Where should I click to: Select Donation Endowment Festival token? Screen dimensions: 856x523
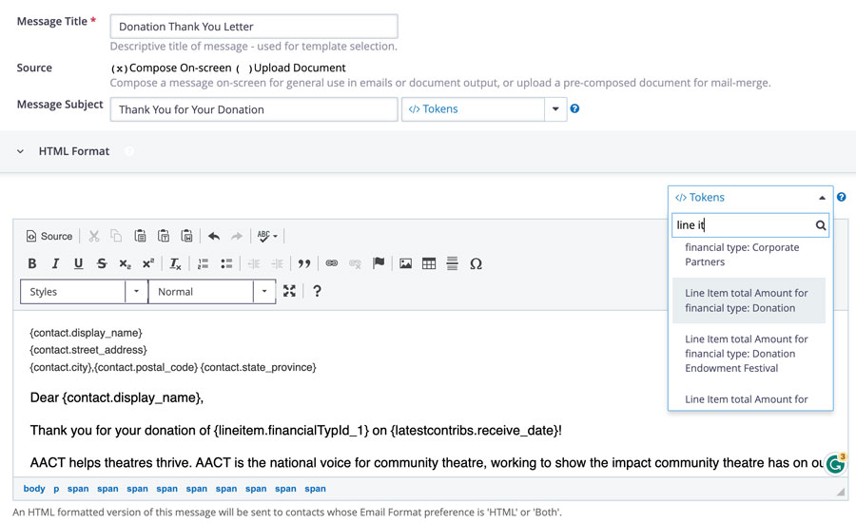pyautogui.click(x=749, y=353)
